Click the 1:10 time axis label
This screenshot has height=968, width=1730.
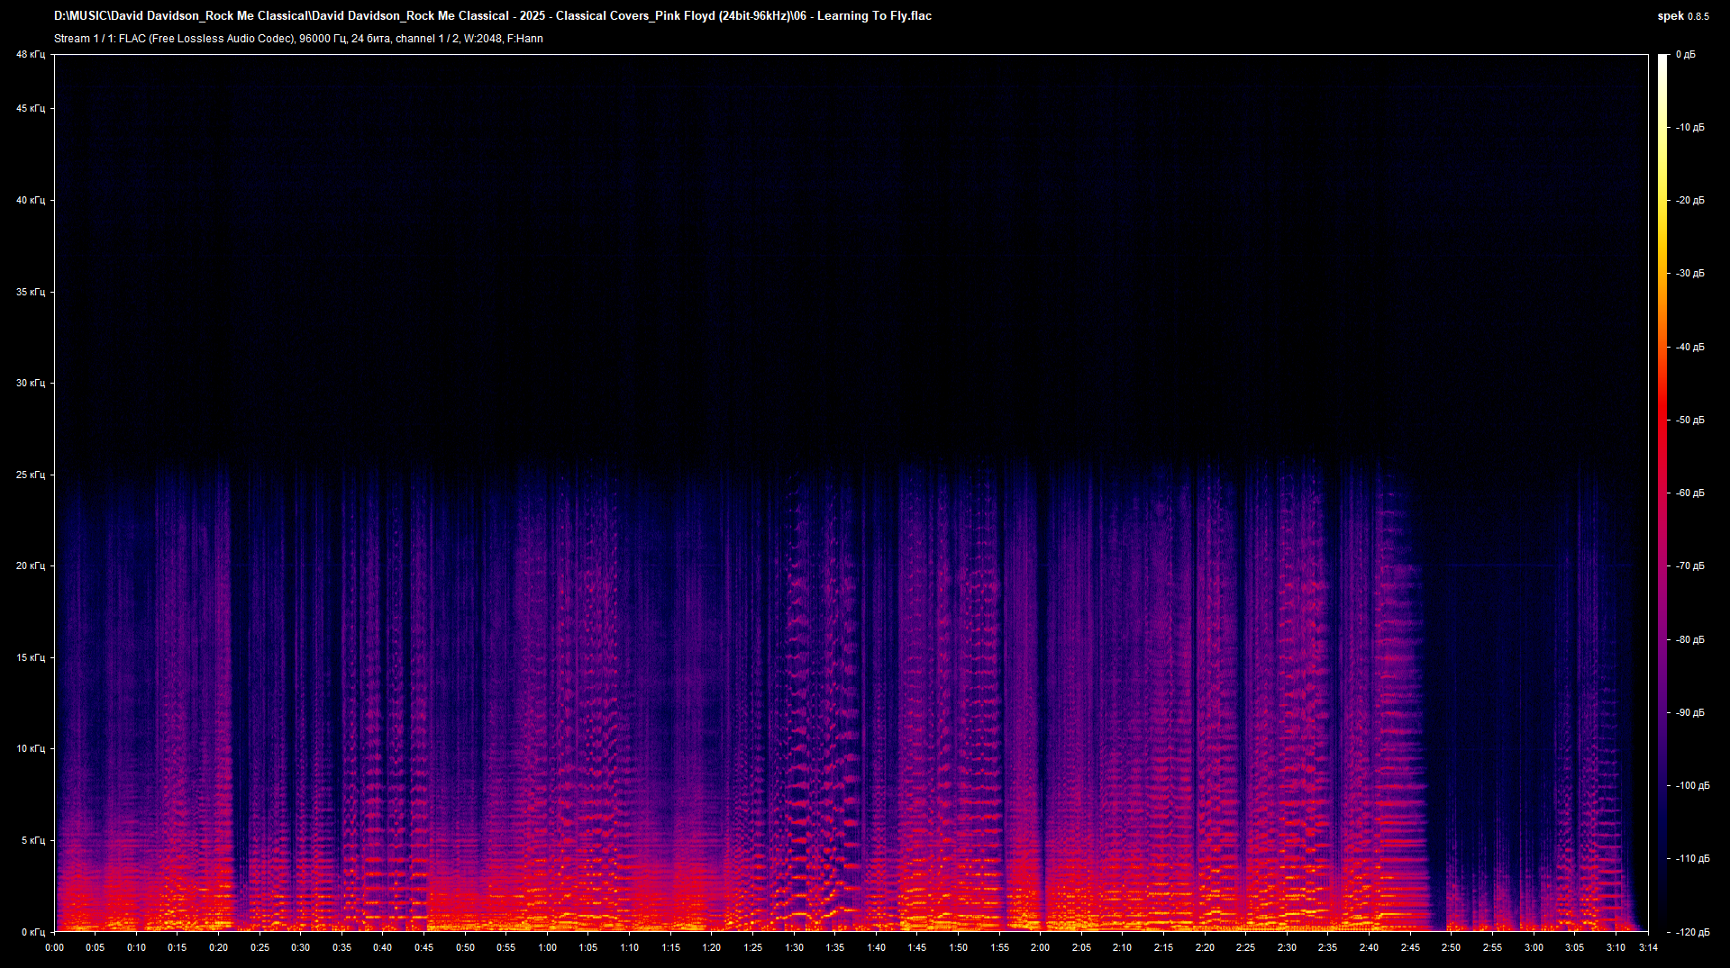pyautogui.click(x=630, y=947)
